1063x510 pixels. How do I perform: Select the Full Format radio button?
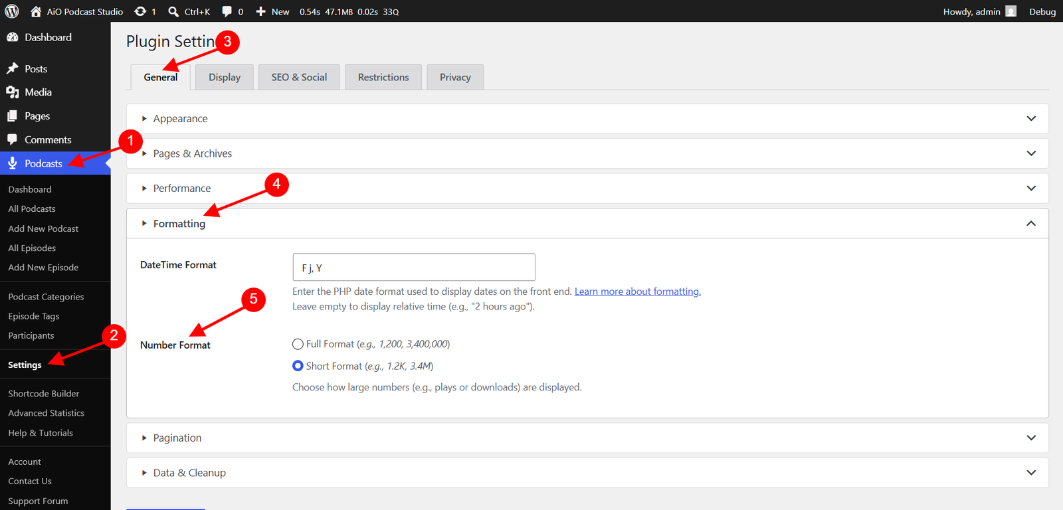tap(298, 344)
